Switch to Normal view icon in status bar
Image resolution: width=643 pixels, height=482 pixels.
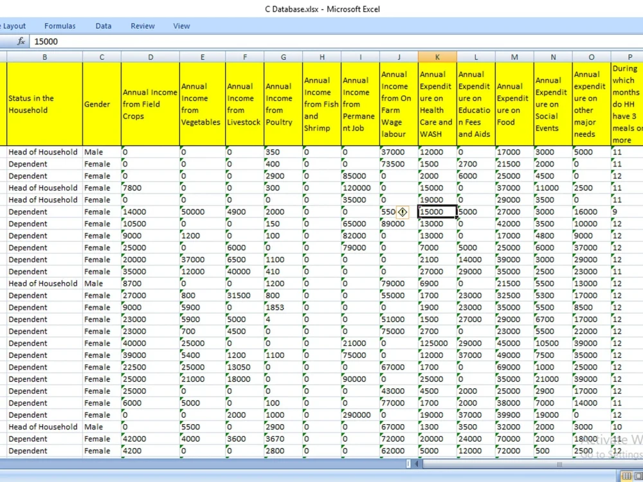pyautogui.click(x=626, y=476)
